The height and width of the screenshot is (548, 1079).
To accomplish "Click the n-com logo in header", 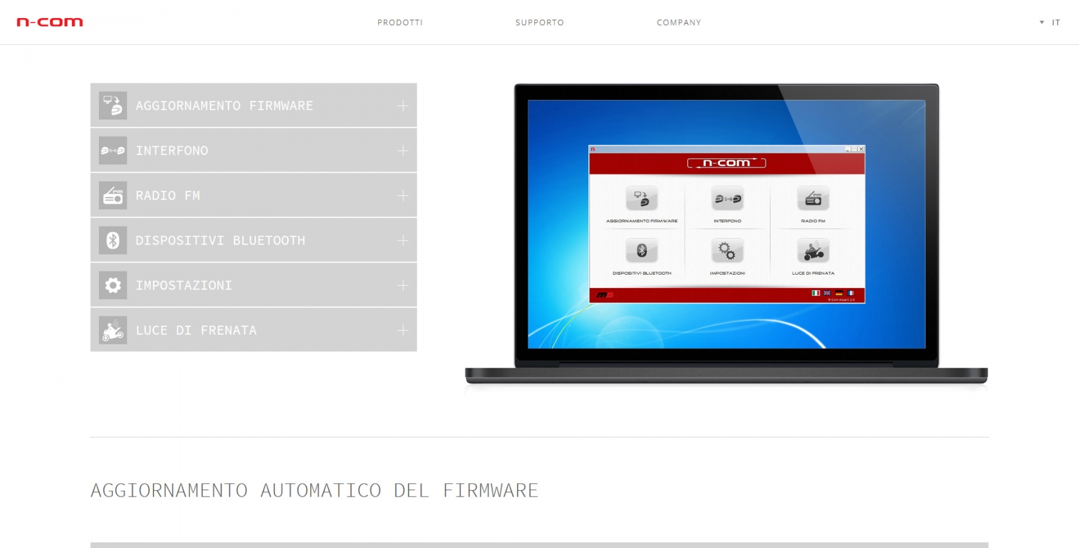I will coord(50,22).
